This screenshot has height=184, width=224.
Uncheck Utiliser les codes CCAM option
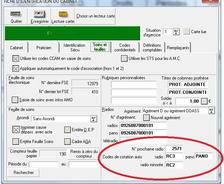[15, 58]
